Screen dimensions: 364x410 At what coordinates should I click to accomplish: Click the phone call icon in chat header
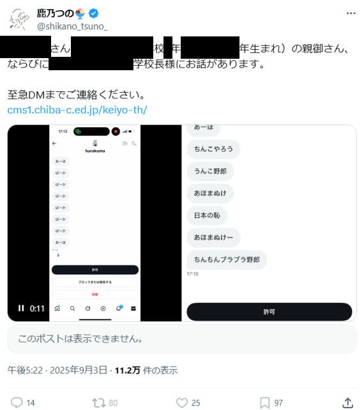(134, 143)
